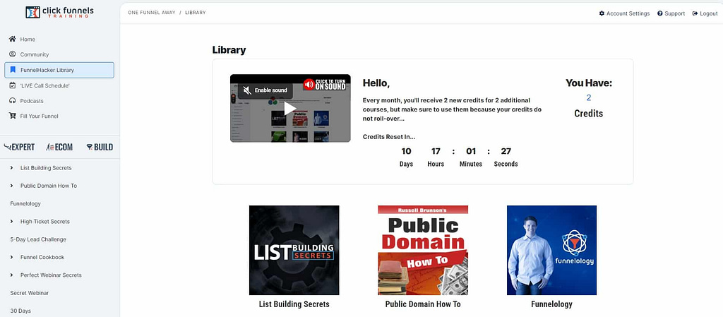Click the Fill Your Funnel cart icon
The image size is (723, 317).
point(13,116)
